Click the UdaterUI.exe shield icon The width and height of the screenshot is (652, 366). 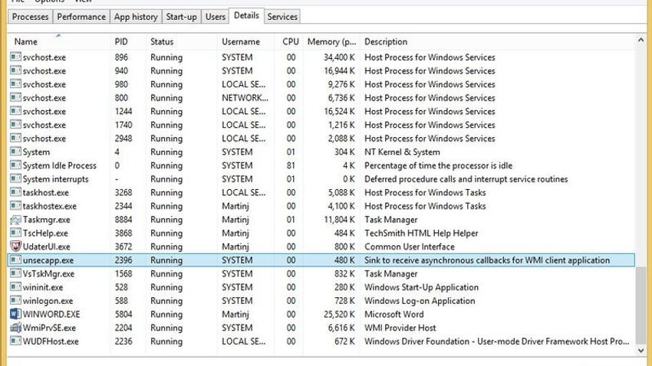15,246
